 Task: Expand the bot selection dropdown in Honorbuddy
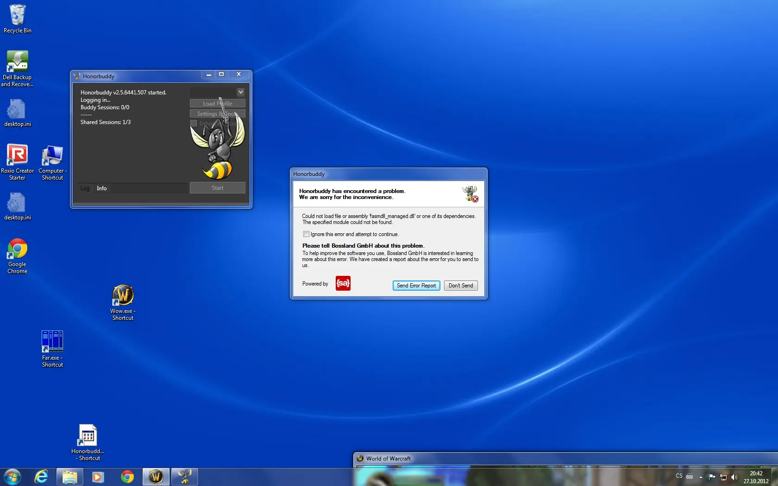[x=241, y=92]
